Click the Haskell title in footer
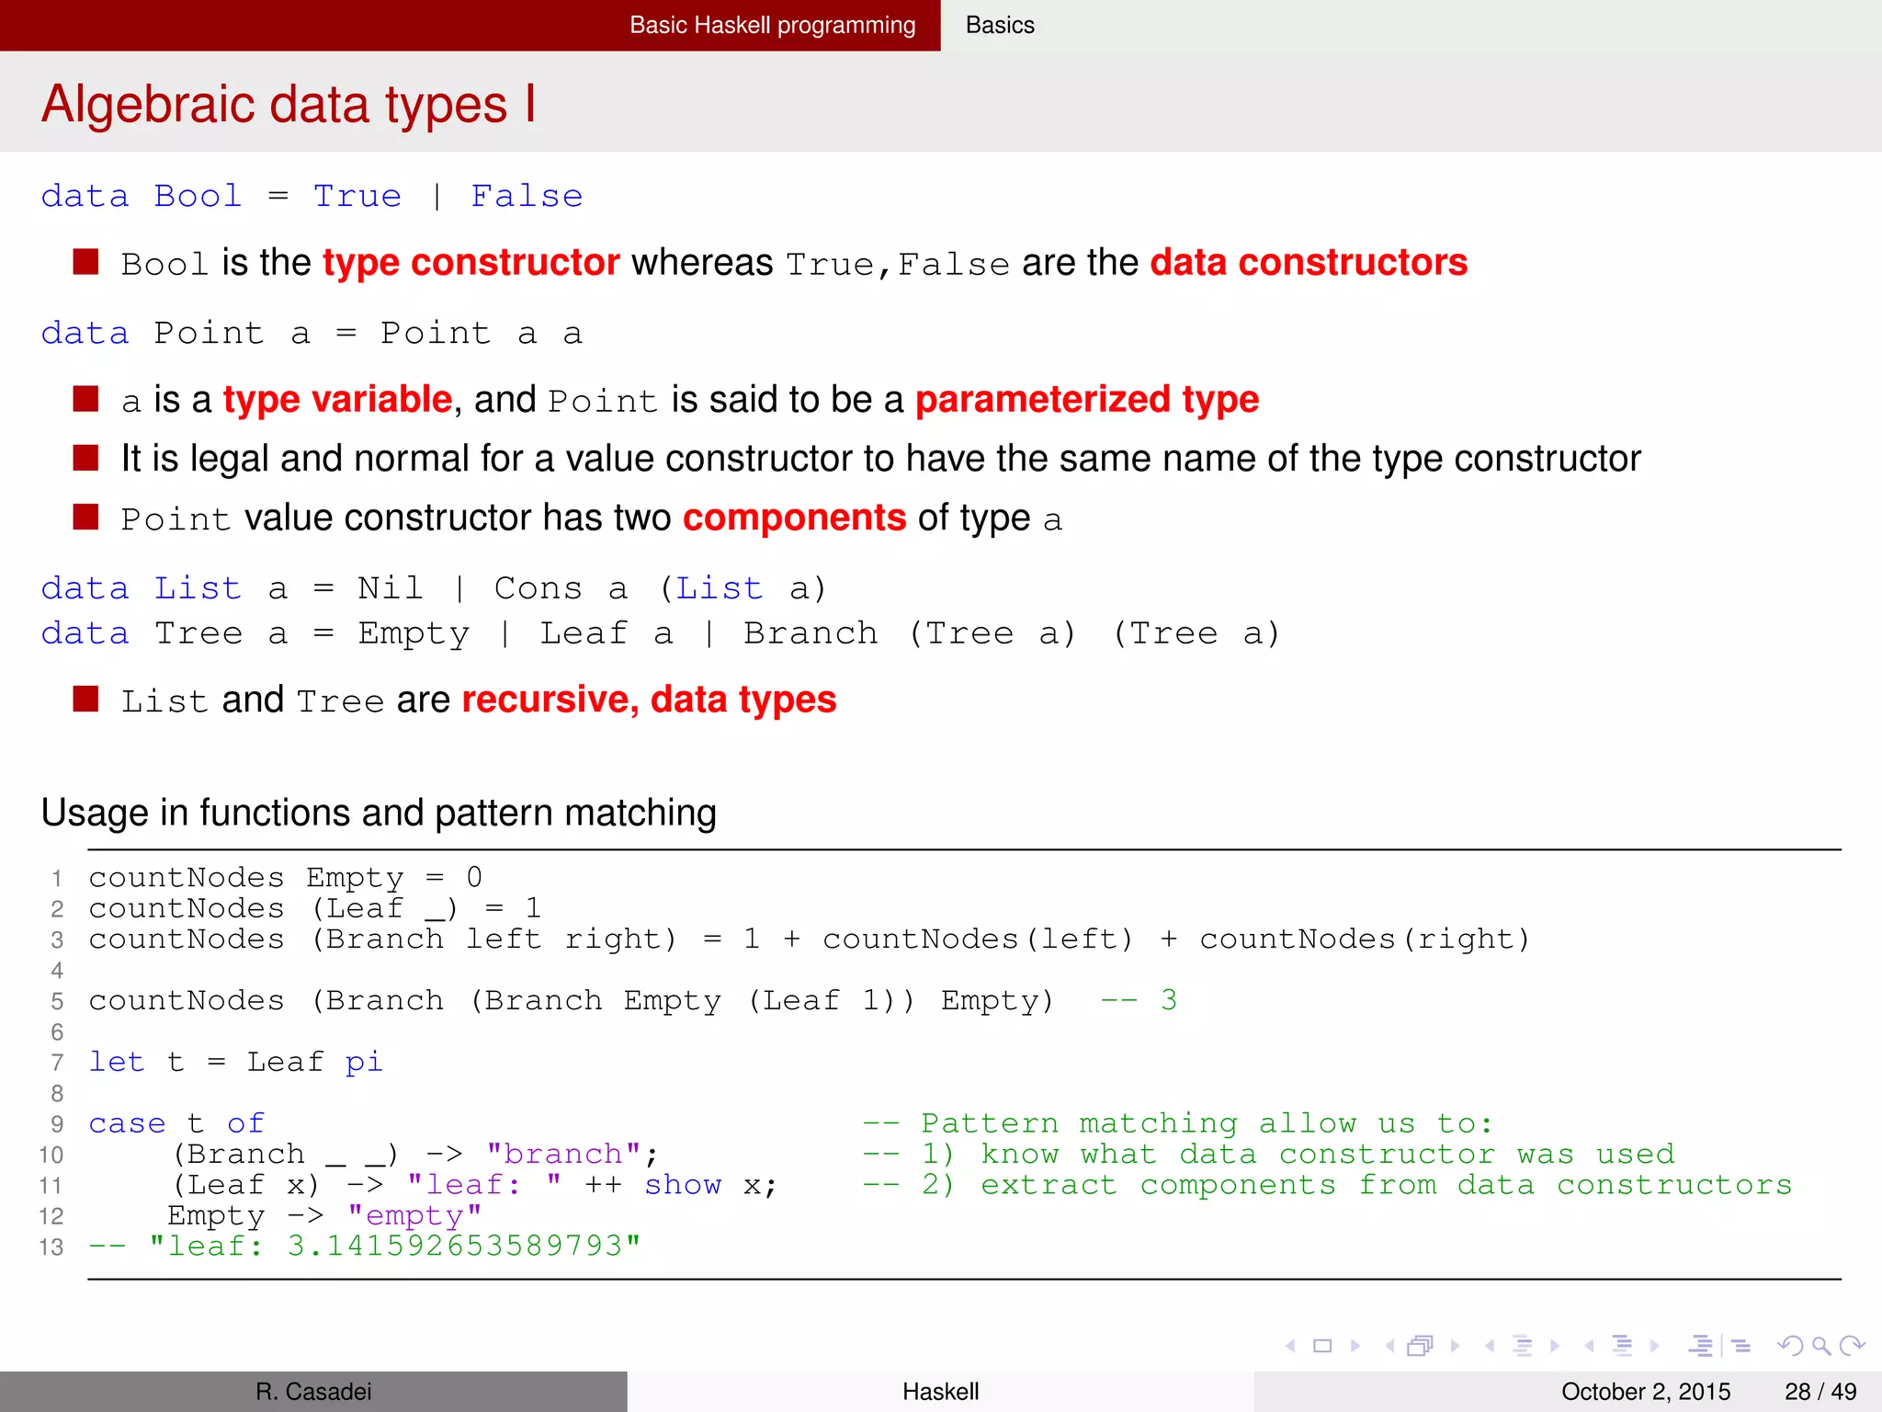1882x1412 pixels. (x=941, y=1392)
